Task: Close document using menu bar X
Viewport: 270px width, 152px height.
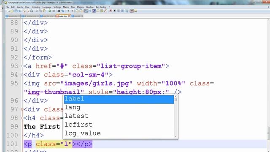Action: (x=268, y=7)
